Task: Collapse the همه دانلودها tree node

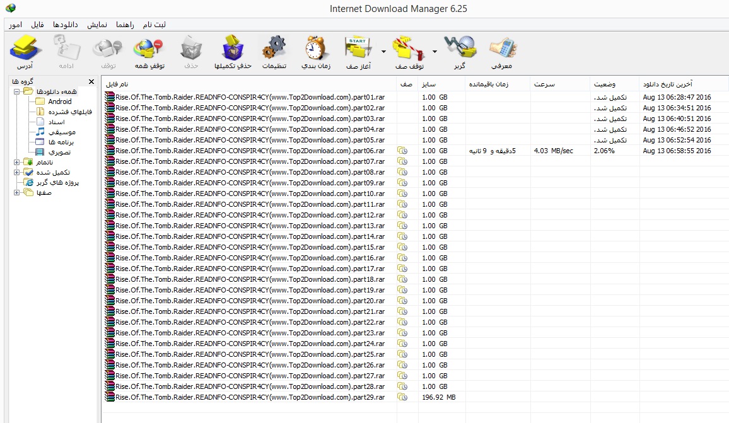Action: [x=17, y=91]
